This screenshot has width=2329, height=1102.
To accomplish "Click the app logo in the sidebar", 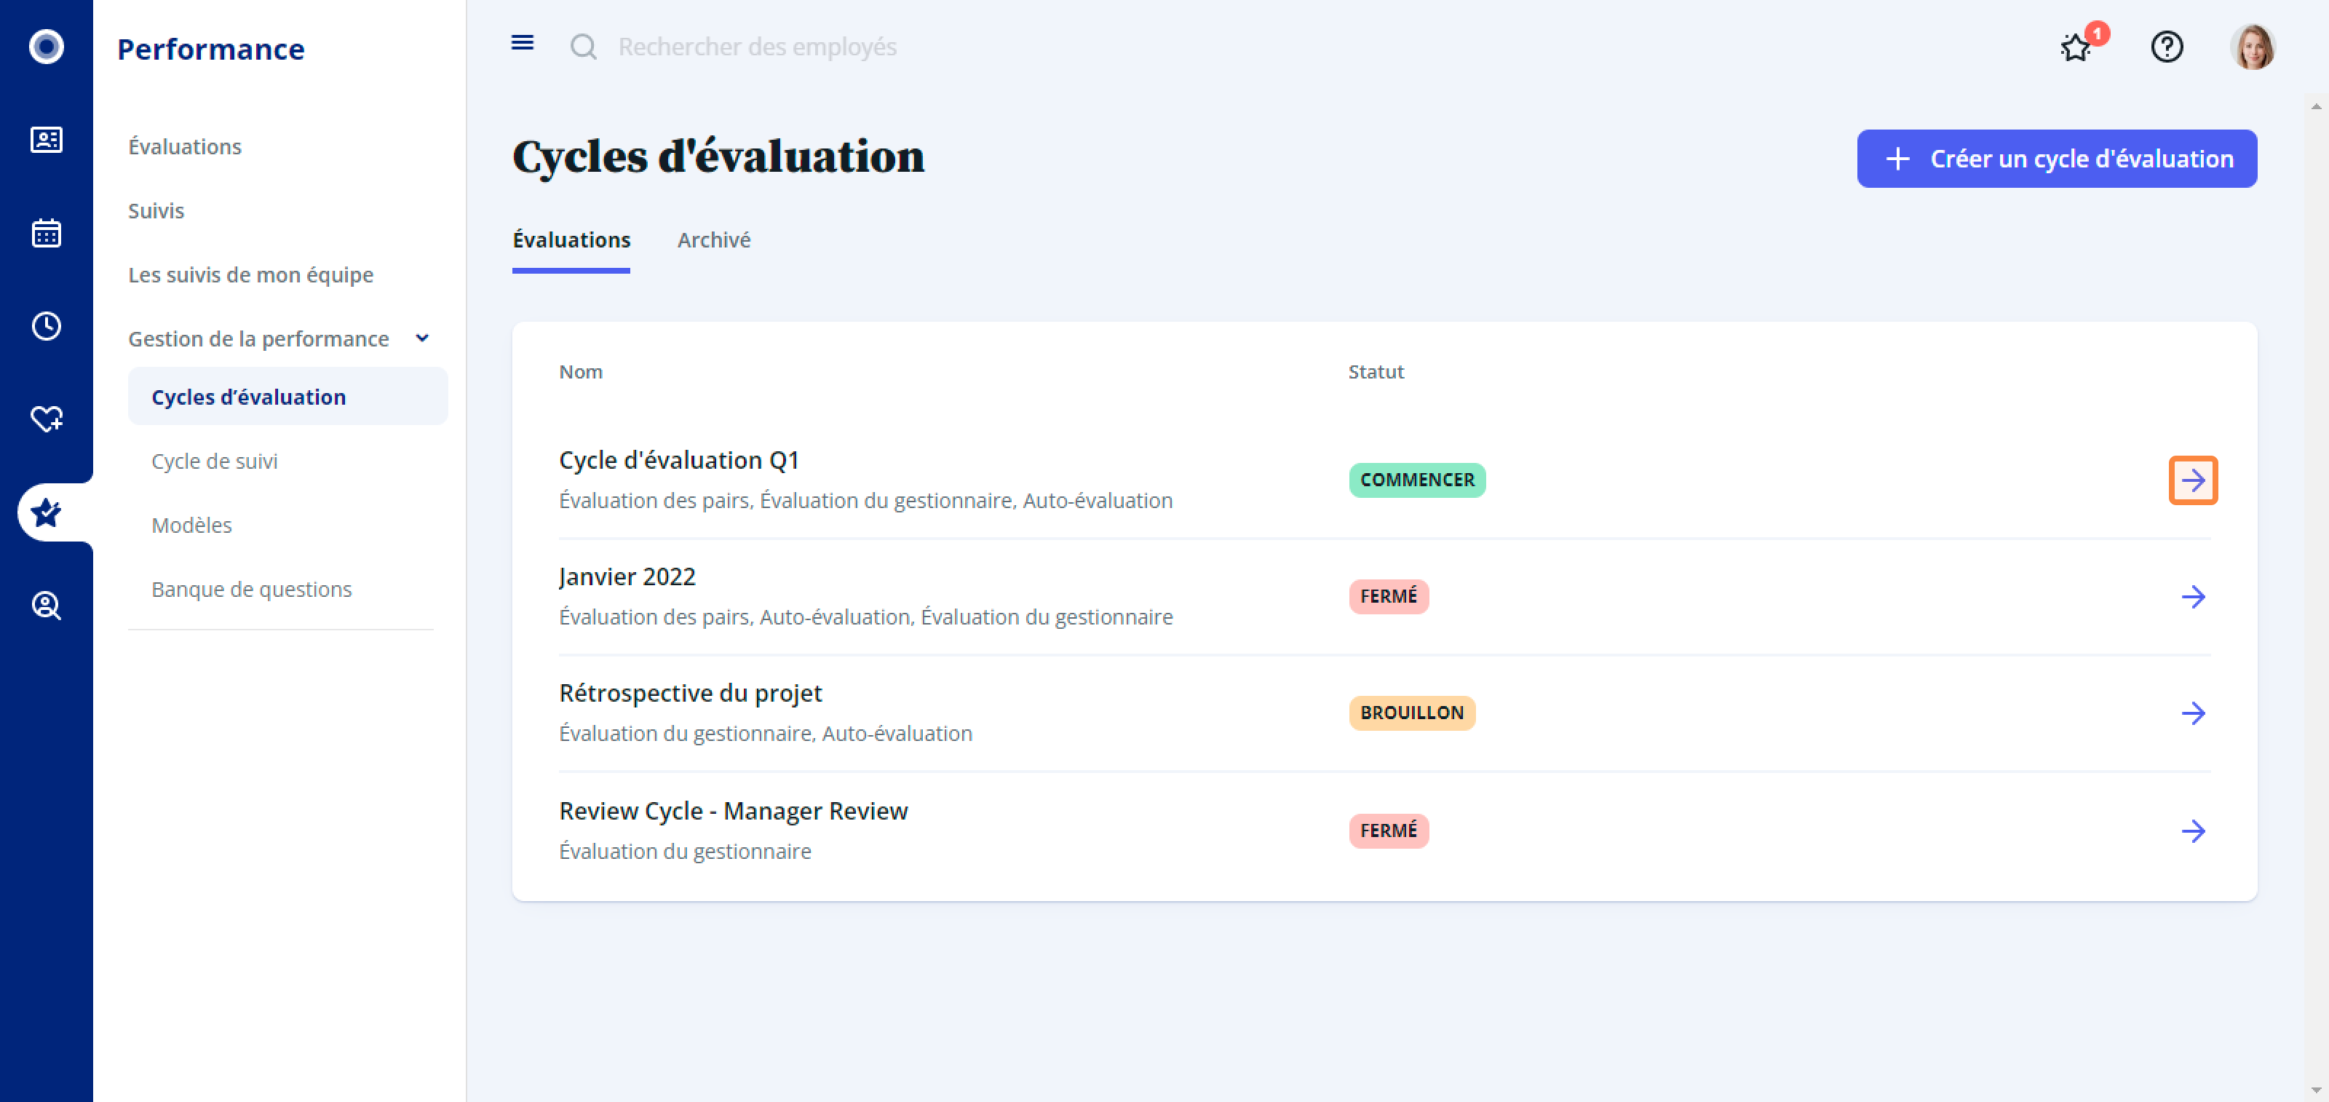I will click(x=46, y=46).
